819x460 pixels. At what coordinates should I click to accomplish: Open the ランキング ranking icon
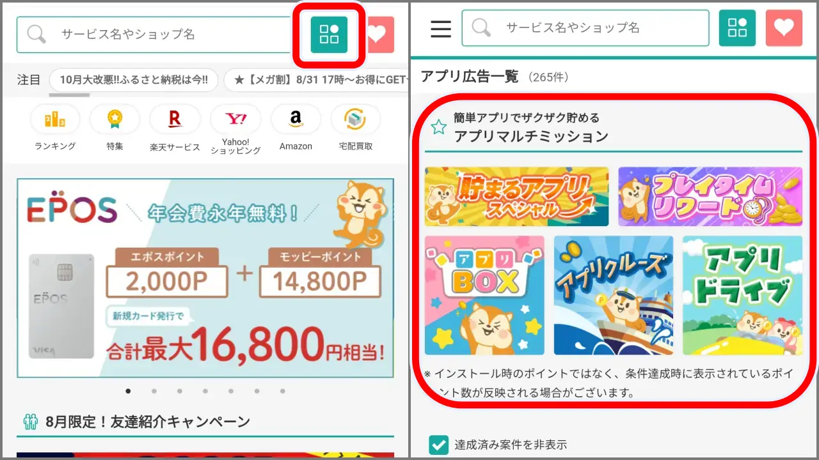(x=55, y=128)
